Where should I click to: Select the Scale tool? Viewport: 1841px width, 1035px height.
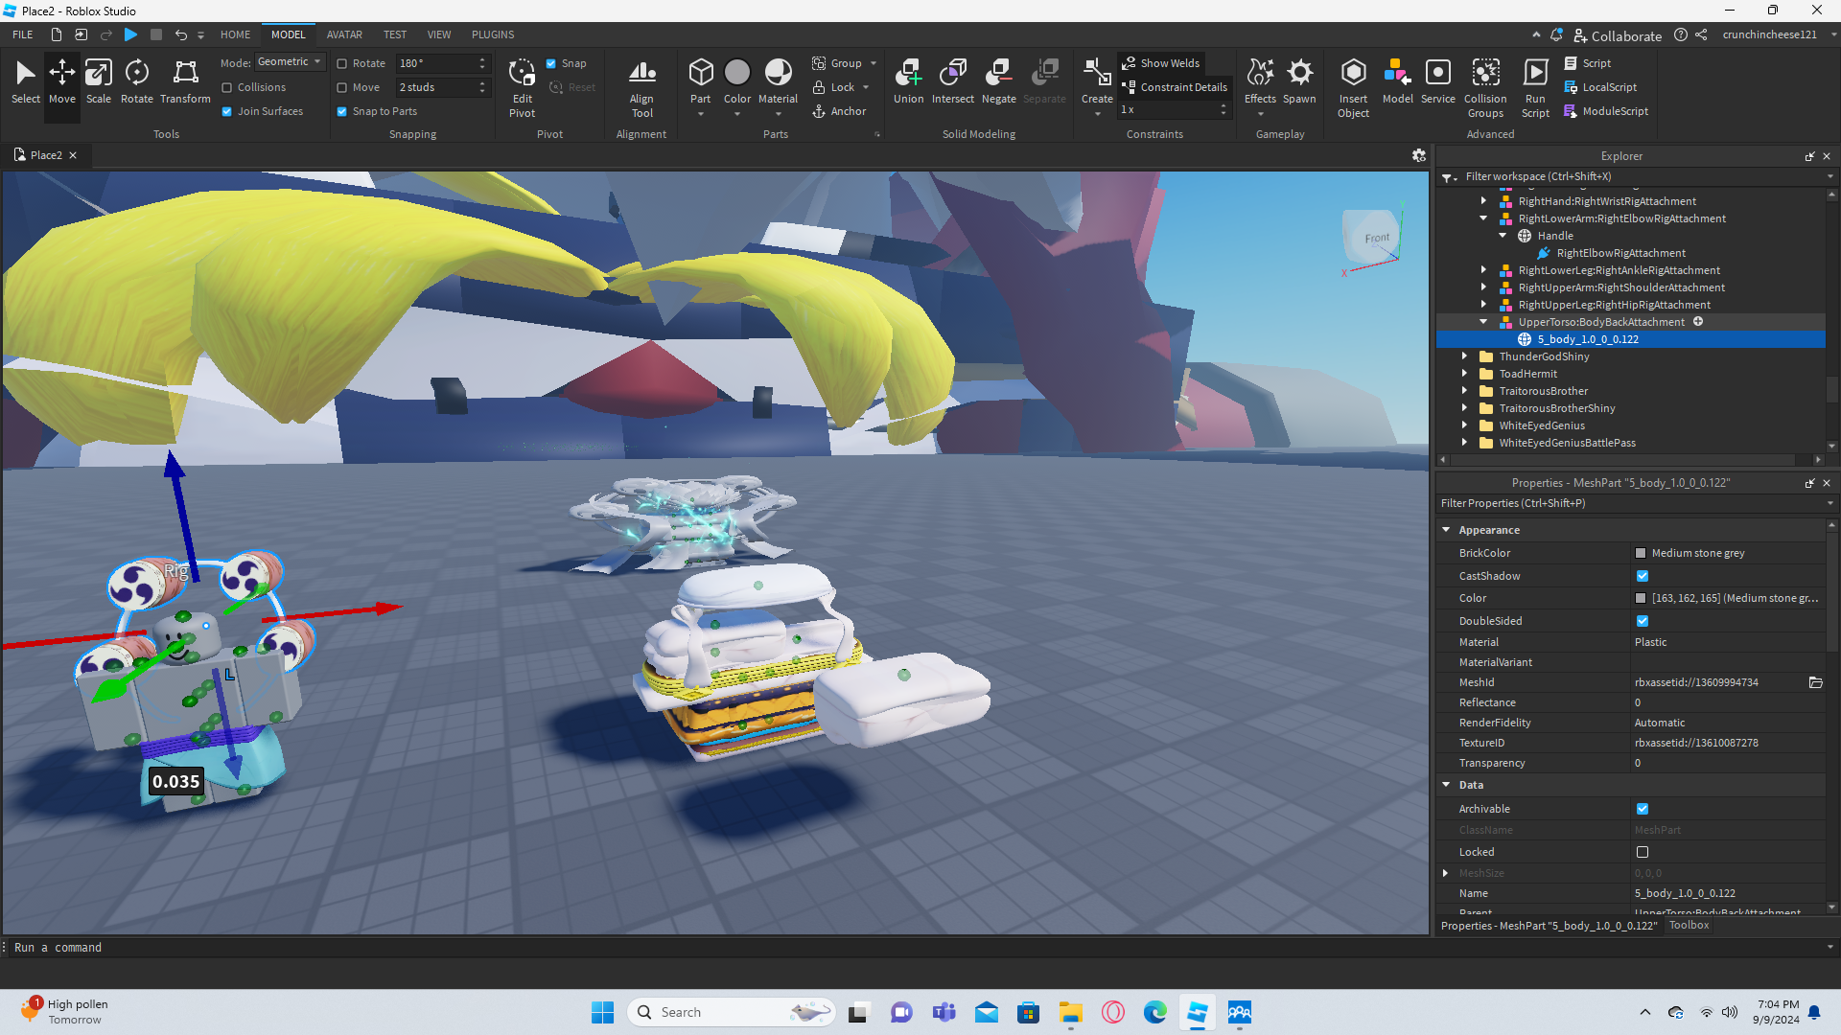(x=98, y=80)
